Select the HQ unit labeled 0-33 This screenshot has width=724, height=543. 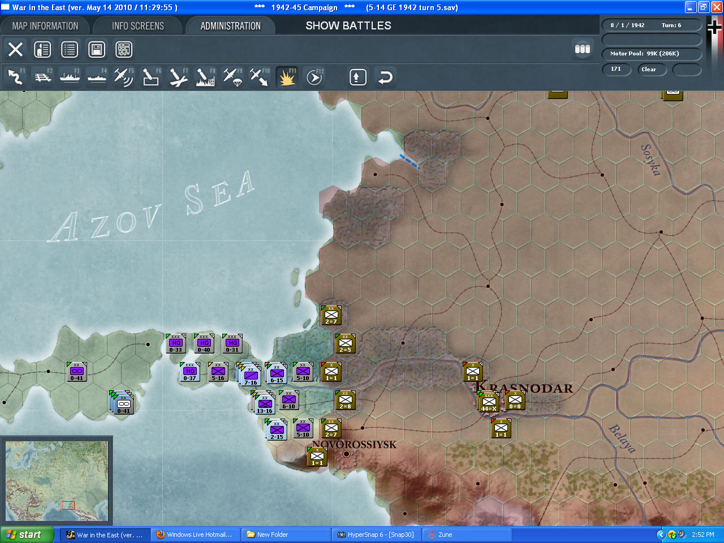click(176, 343)
